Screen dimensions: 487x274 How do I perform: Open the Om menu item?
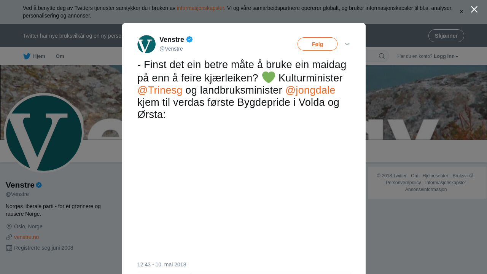click(60, 56)
